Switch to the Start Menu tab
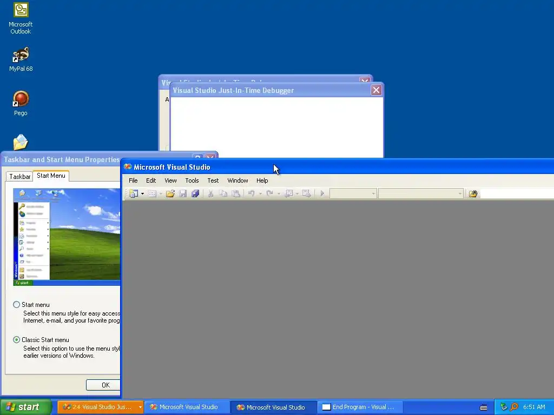 click(51, 176)
